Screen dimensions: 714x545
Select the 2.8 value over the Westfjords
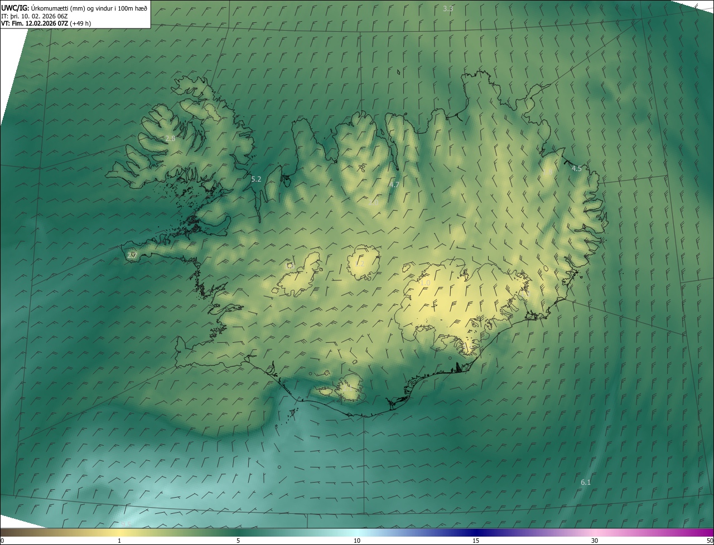click(170, 138)
